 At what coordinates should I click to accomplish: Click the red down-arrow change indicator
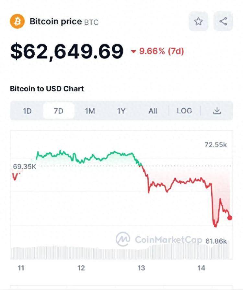pyautogui.click(x=133, y=51)
